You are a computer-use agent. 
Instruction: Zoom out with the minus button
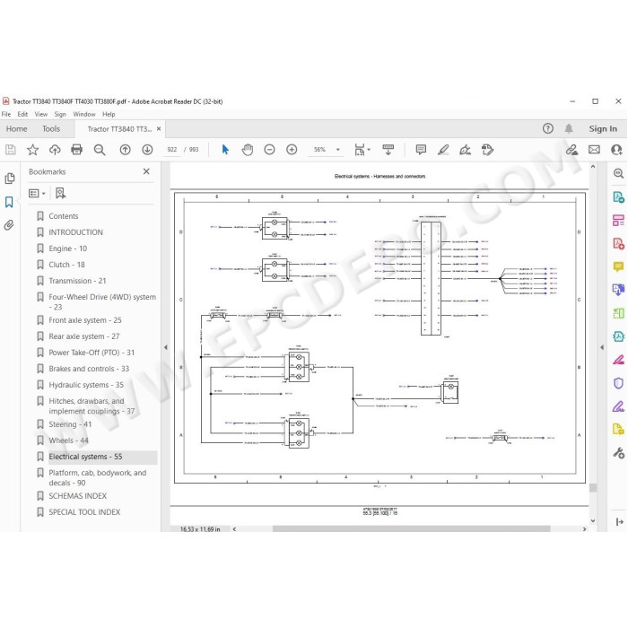[x=269, y=150]
